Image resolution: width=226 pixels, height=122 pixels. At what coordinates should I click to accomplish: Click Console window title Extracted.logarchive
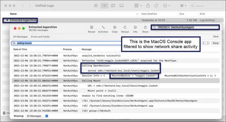(x=43, y=27)
